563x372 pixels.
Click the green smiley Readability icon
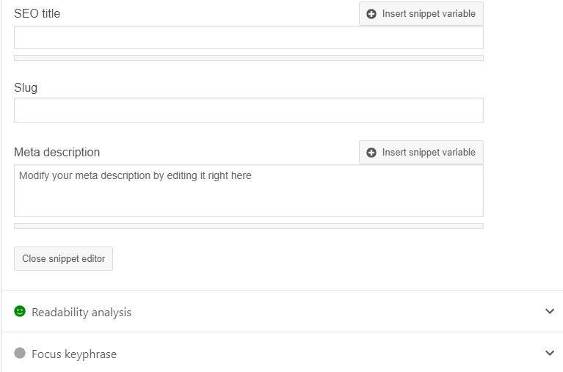[20, 311]
